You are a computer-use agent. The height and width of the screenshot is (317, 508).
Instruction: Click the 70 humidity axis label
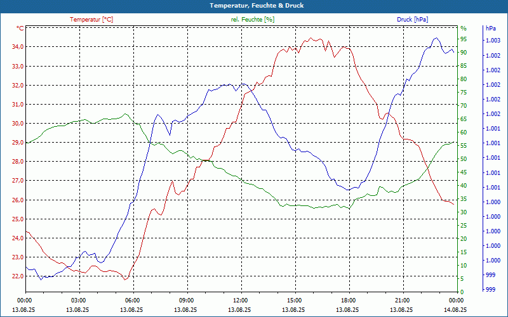pos(464,106)
